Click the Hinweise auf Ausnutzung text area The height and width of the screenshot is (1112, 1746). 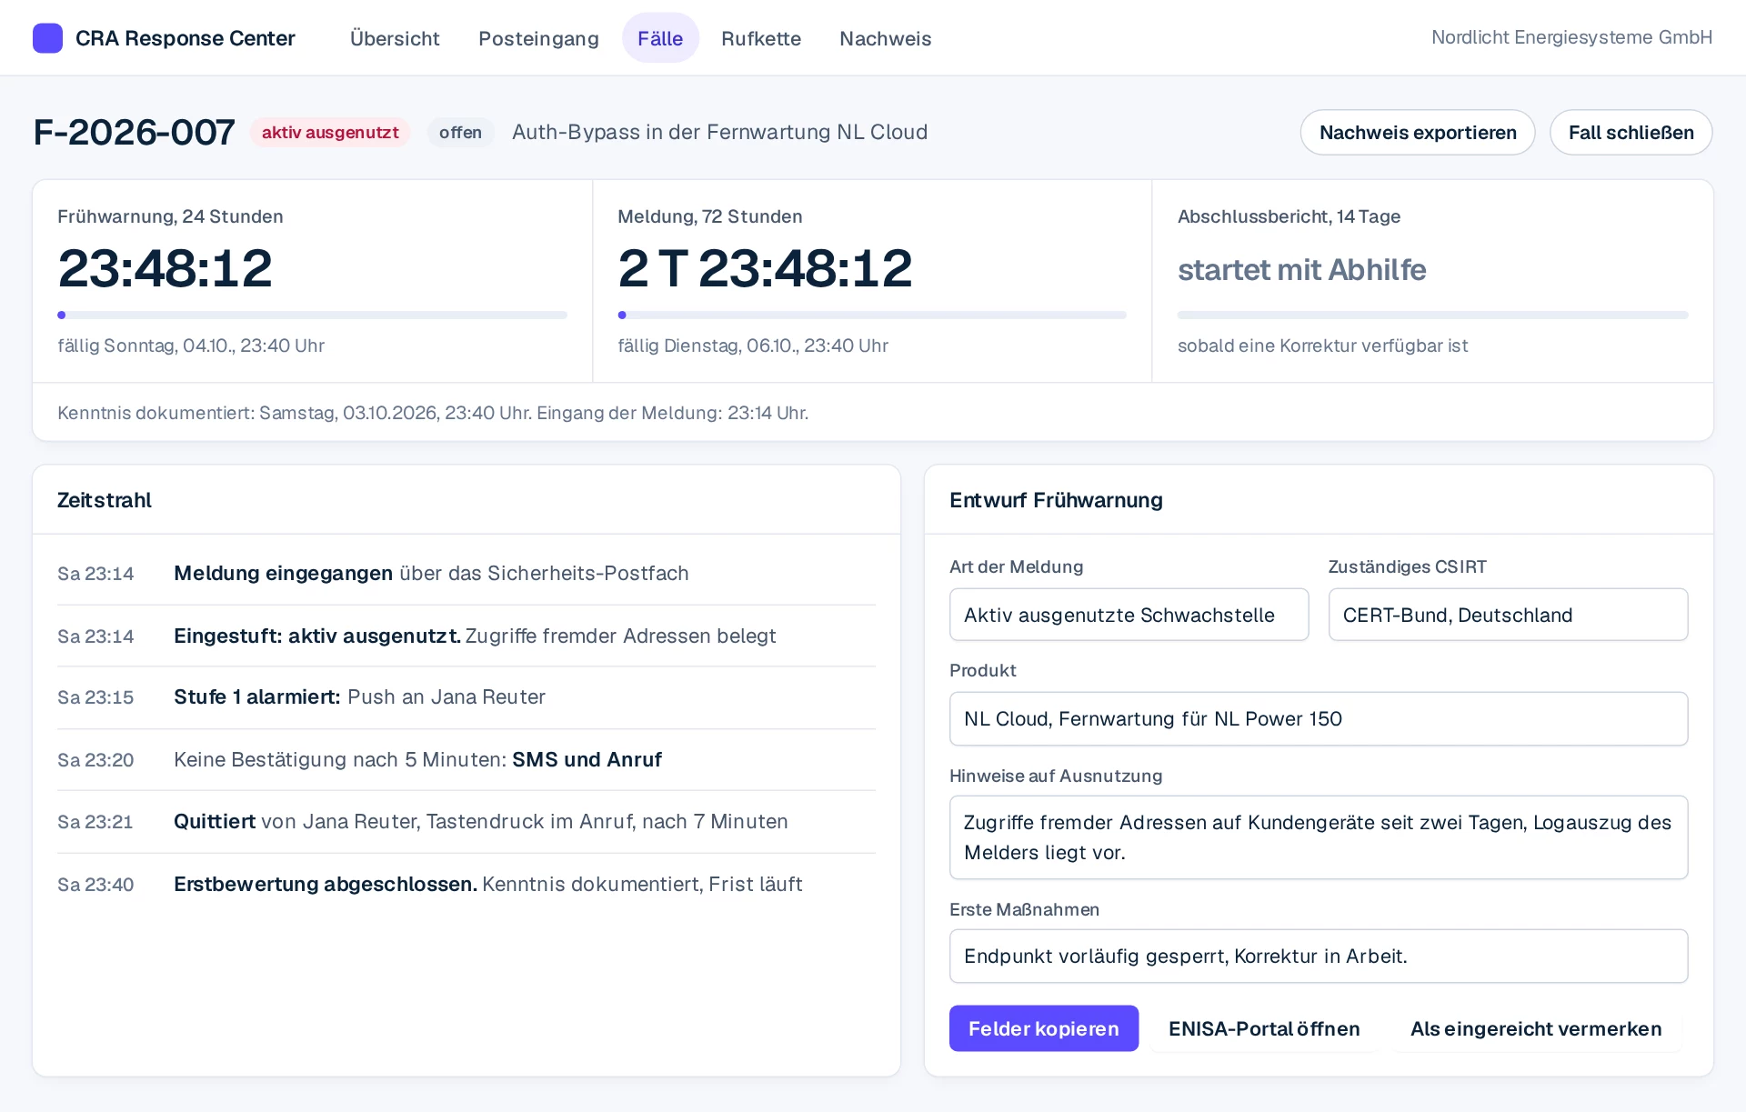tap(1319, 837)
